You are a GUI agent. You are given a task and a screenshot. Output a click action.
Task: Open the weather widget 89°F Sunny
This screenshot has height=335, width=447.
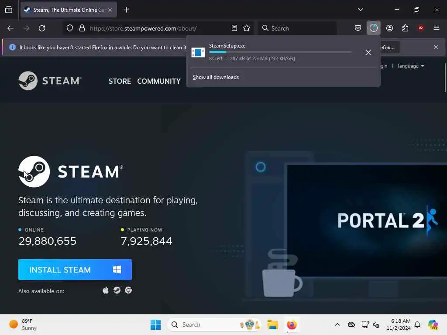[x=23, y=325]
